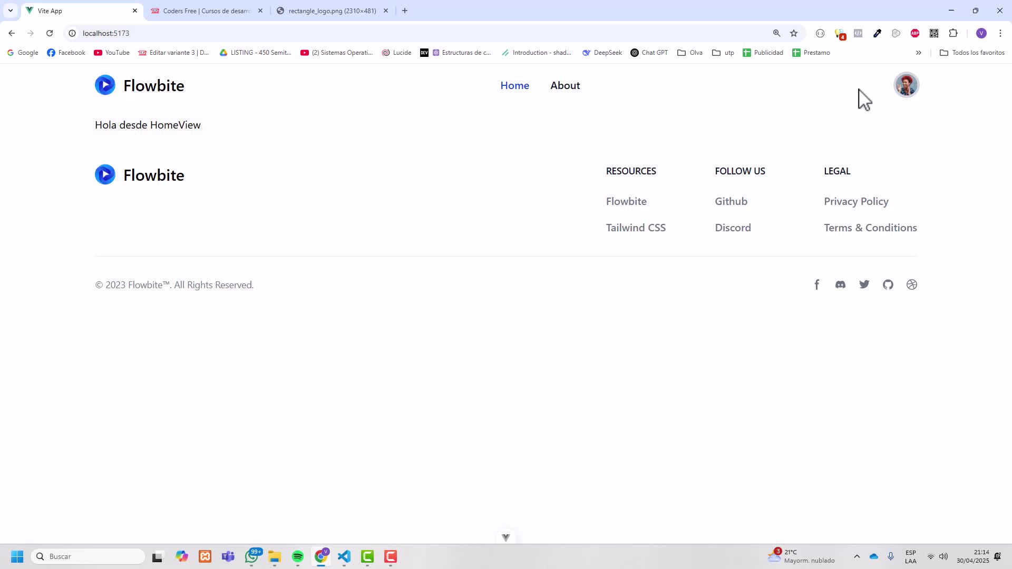This screenshot has width=1012, height=569.
Task: Go forward with the forward arrow
Action: (x=31, y=33)
